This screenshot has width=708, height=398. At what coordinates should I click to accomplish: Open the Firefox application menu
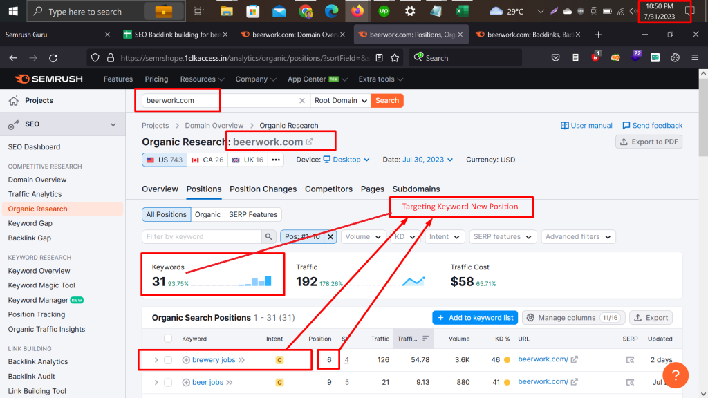click(x=695, y=58)
